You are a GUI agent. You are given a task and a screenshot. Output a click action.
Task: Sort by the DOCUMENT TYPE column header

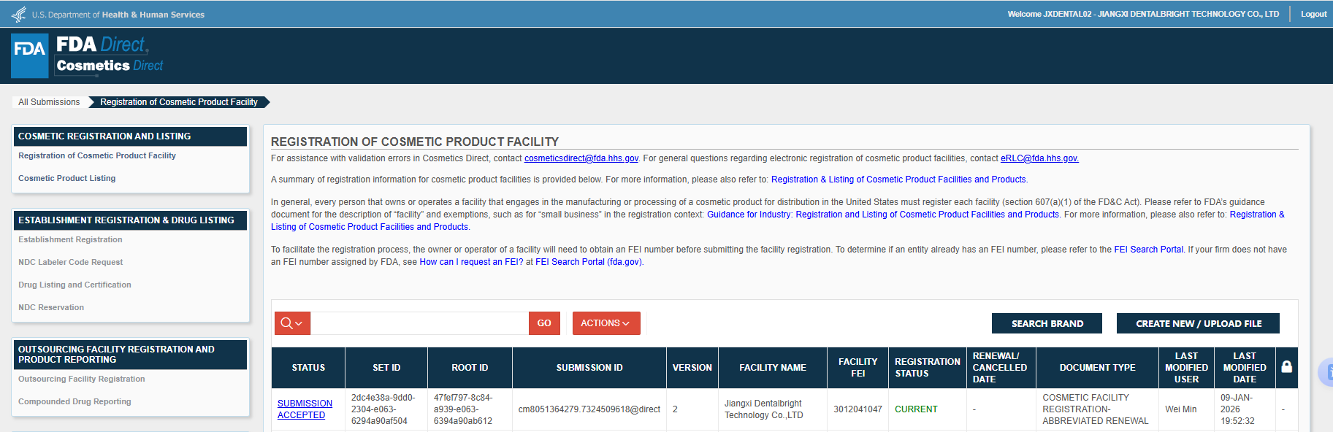(1097, 368)
